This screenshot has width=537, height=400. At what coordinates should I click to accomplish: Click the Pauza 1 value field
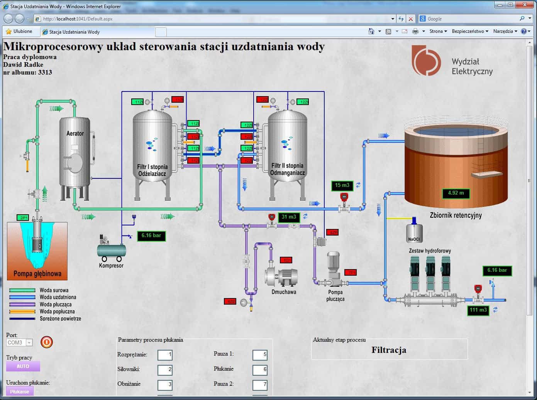(x=260, y=354)
